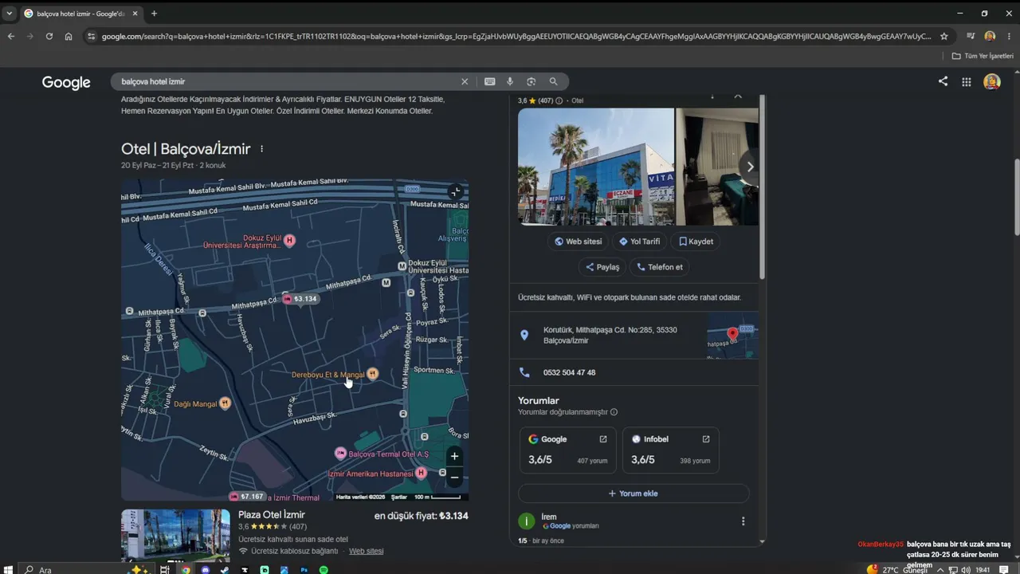Open the hotel room interior photo

pyautogui.click(x=717, y=167)
